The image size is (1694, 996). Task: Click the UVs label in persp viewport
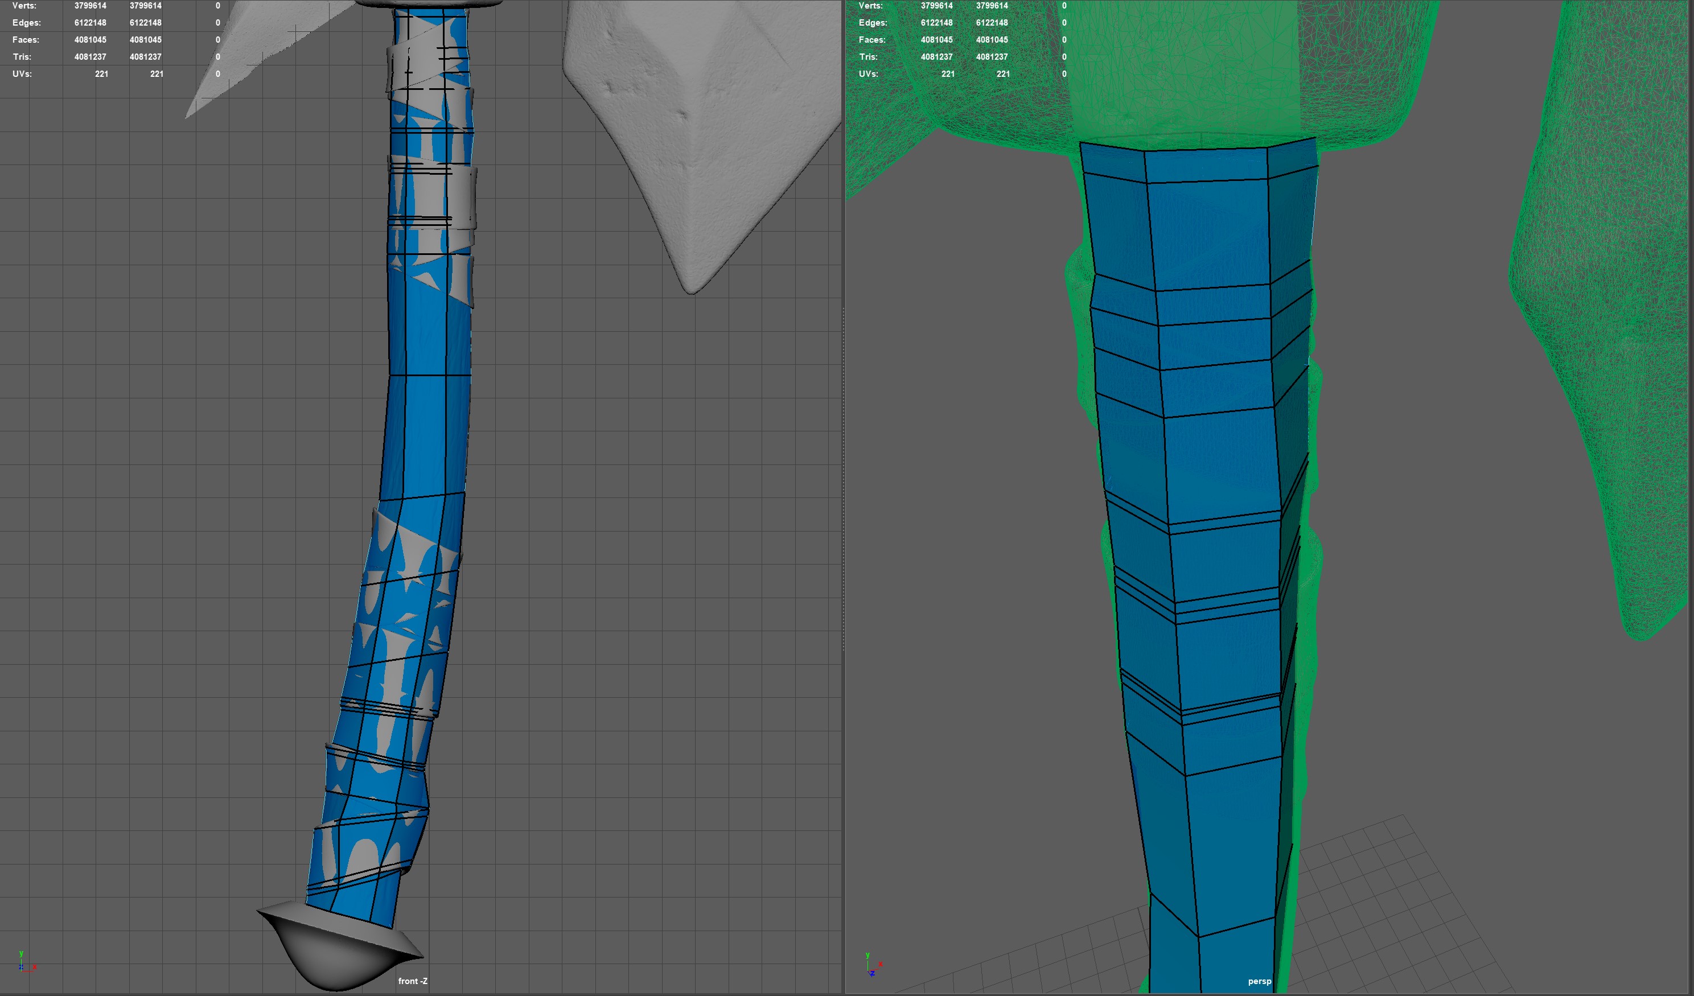(868, 74)
